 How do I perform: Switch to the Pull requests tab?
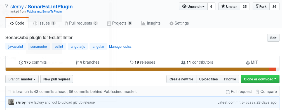(81, 23)
